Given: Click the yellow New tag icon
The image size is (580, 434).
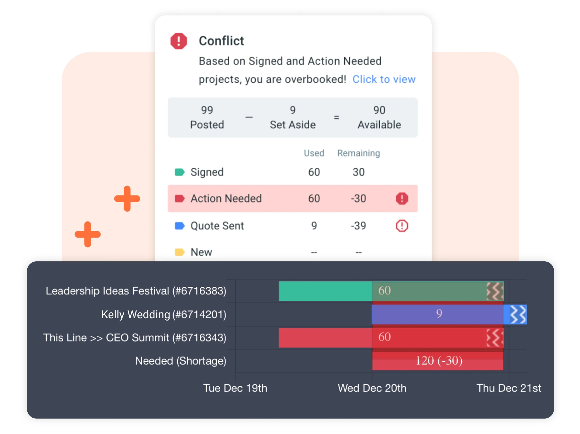Looking at the screenshot, I should 180,252.
